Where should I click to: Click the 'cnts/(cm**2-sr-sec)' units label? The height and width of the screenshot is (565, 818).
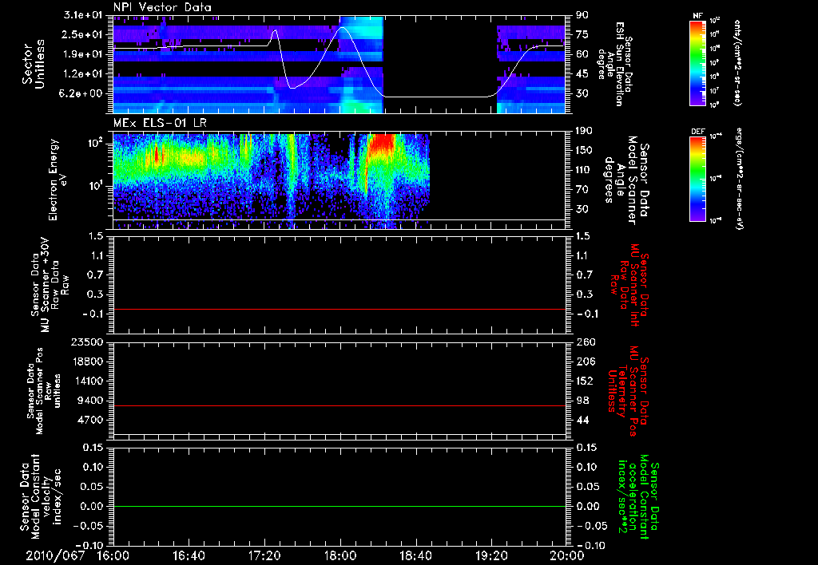point(737,62)
